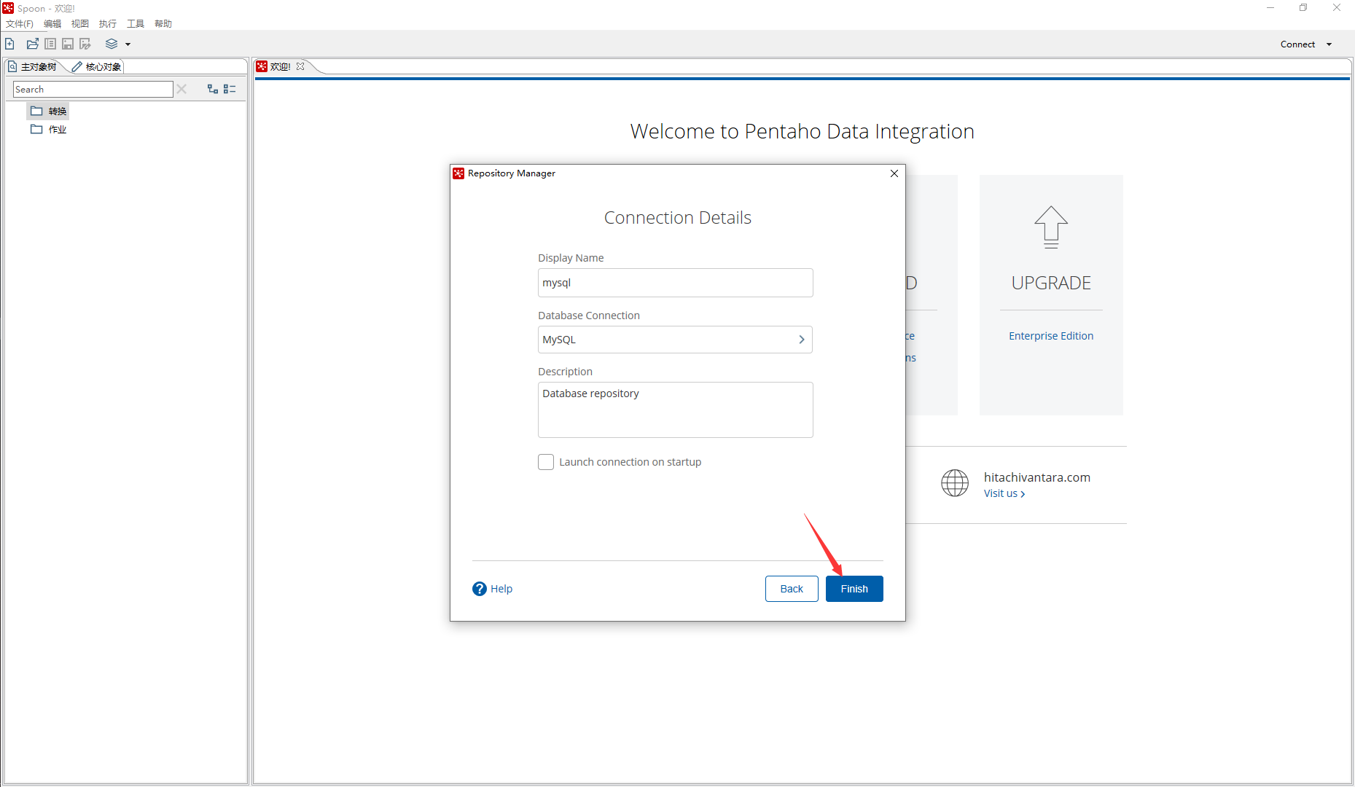
Task: Click the hitachivantara.com text
Action: click(1037, 477)
